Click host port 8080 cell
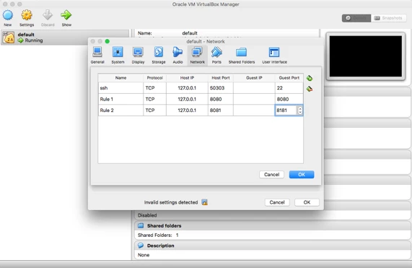Screen dimensions: 412x268 [x=221, y=99]
